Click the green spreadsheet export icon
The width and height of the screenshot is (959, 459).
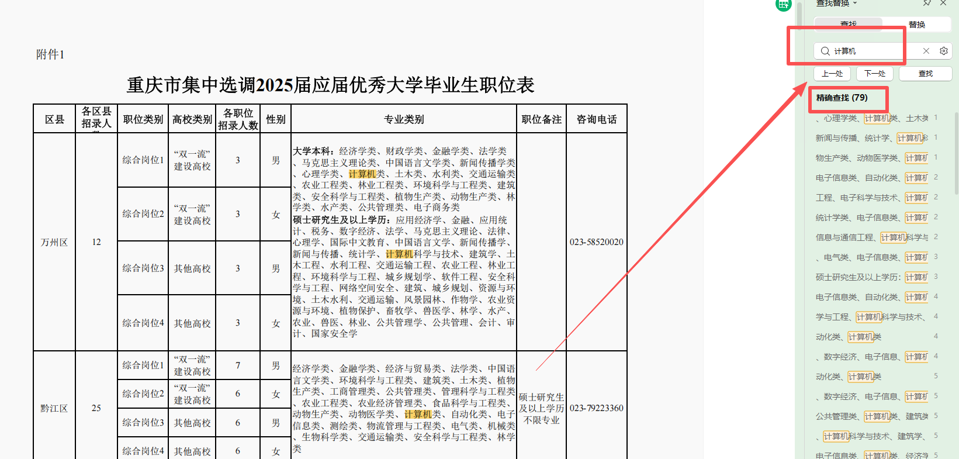[x=783, y=5]
